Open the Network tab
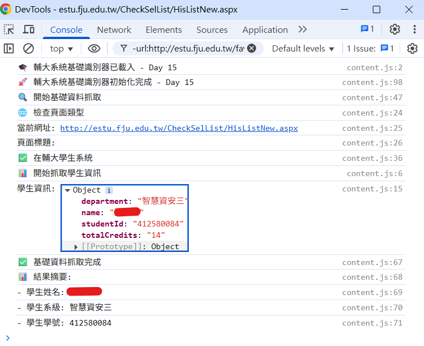Image resolution: width=424 pixels, height=346 pixels. pyautogui.click(x=114, y=30)
